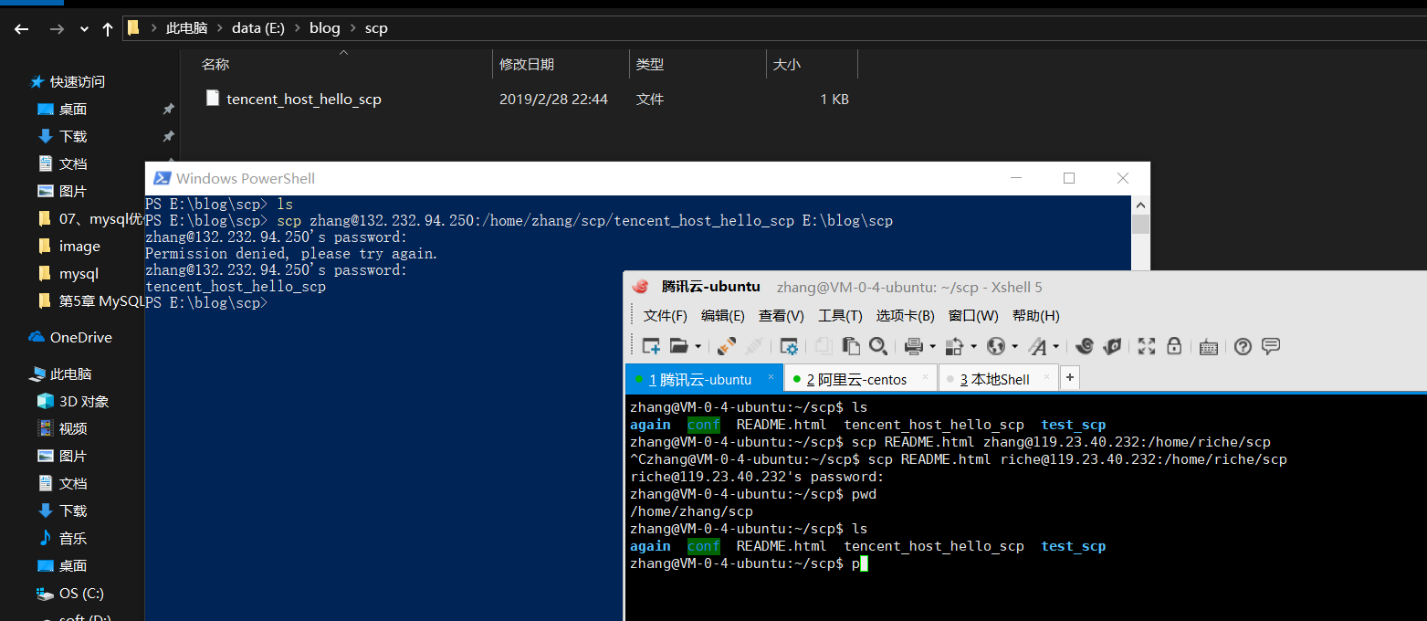Click the Print icon in Xshell toolbar
The width and height of the screenshot is (1427, 621).
tap(913, 346)
